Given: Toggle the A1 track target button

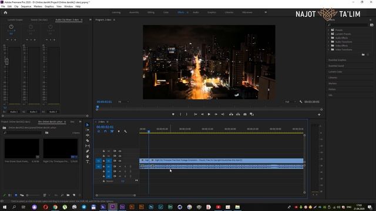Looking at the screenshot, I should tap(109, 166).
